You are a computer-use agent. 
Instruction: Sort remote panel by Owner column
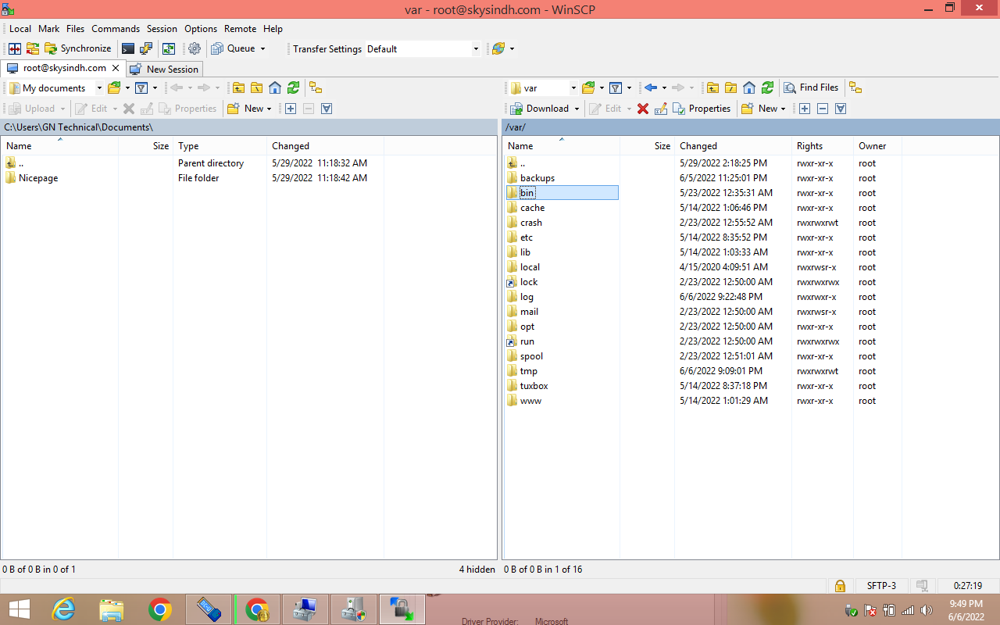877,146
